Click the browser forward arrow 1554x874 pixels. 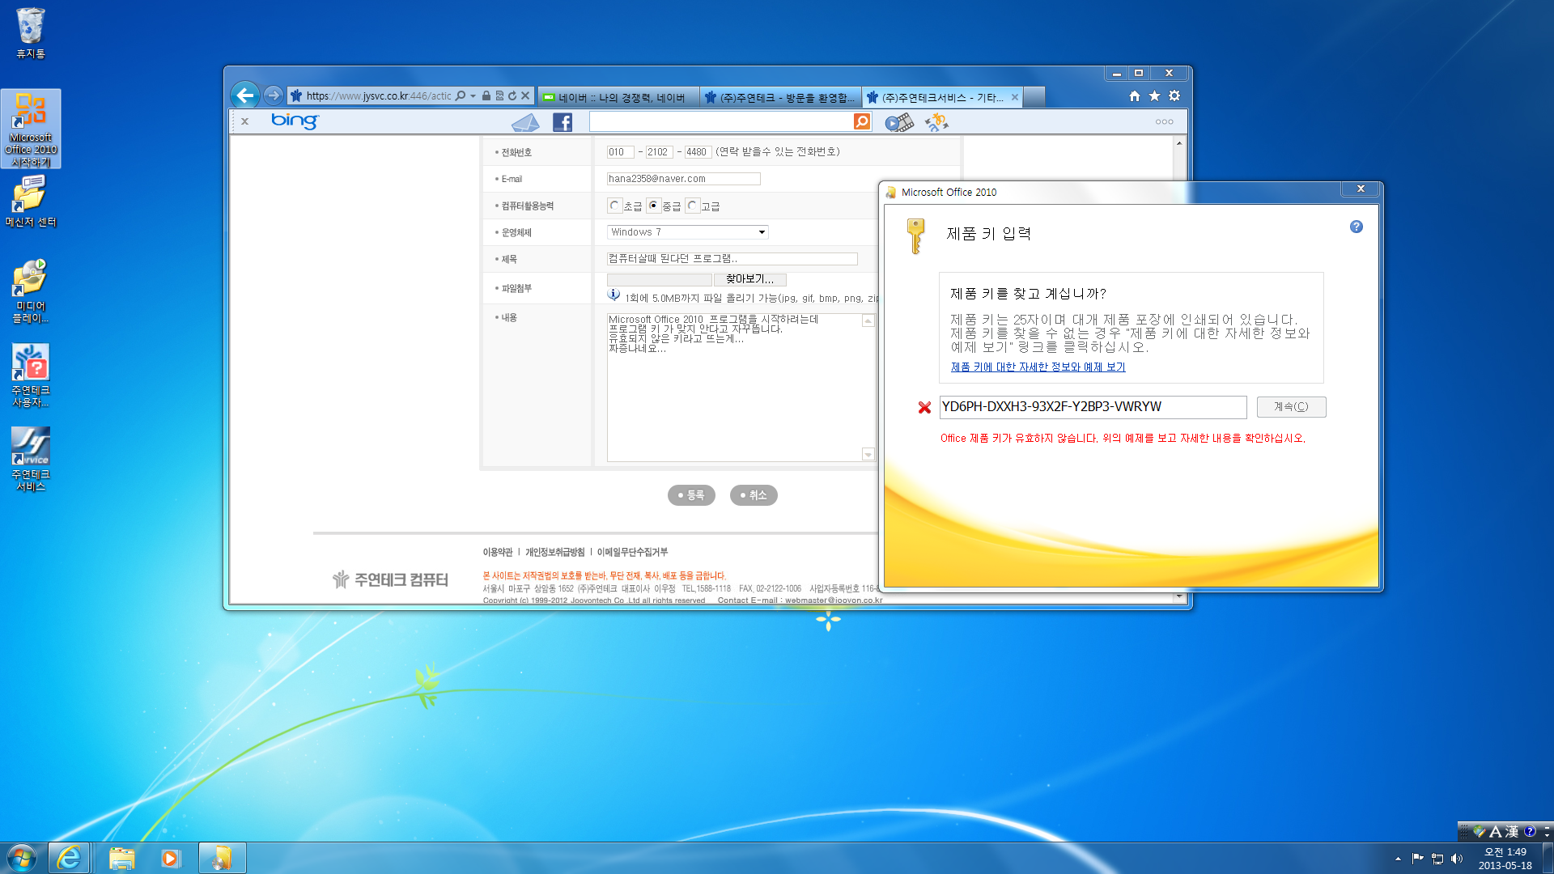click(x=274, y=95)
